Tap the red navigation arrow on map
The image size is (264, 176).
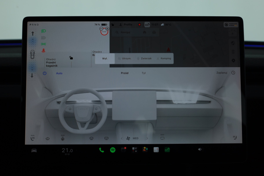coord(168,49)
